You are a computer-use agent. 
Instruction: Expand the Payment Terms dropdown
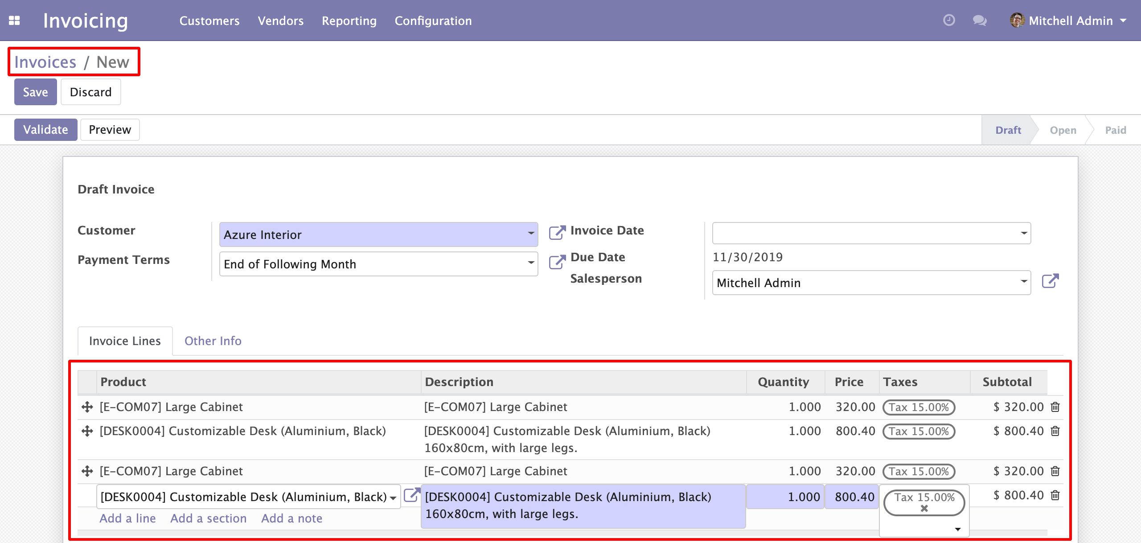tap(531, 263)
